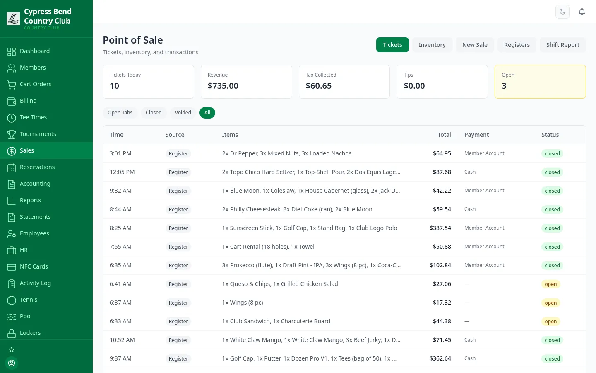Click the Statements file icon
The width and height of the screenshot is (596, 373).
[x=12, y=217]
